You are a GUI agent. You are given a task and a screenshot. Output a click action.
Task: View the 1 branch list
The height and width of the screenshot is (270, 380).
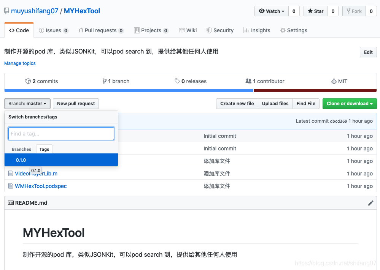[116, 81]
